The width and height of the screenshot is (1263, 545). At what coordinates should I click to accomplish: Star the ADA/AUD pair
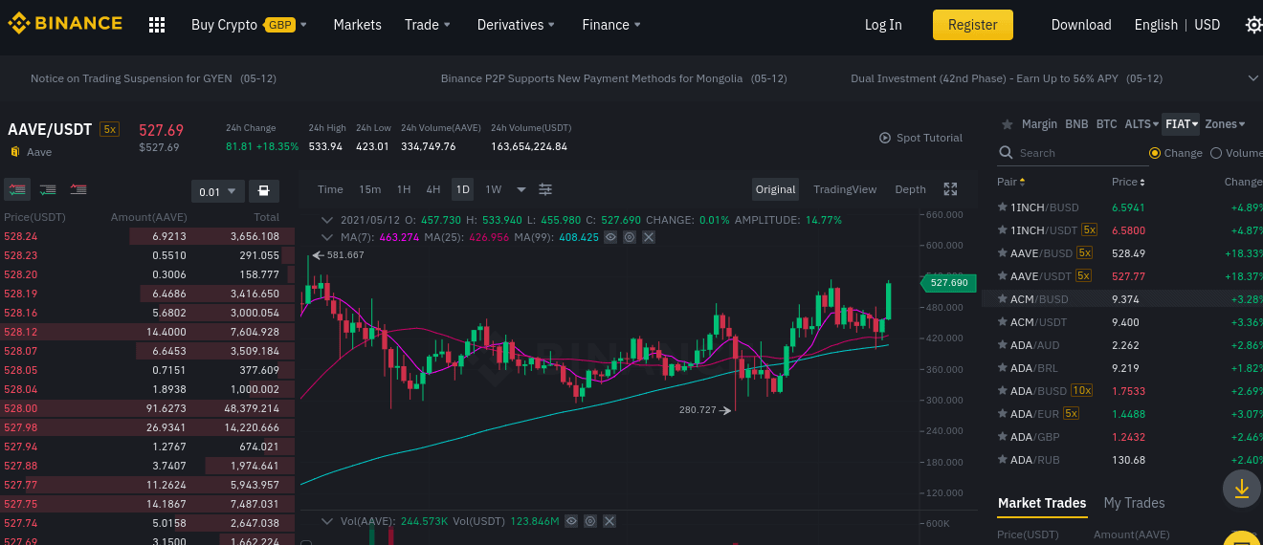point(1003,345)
